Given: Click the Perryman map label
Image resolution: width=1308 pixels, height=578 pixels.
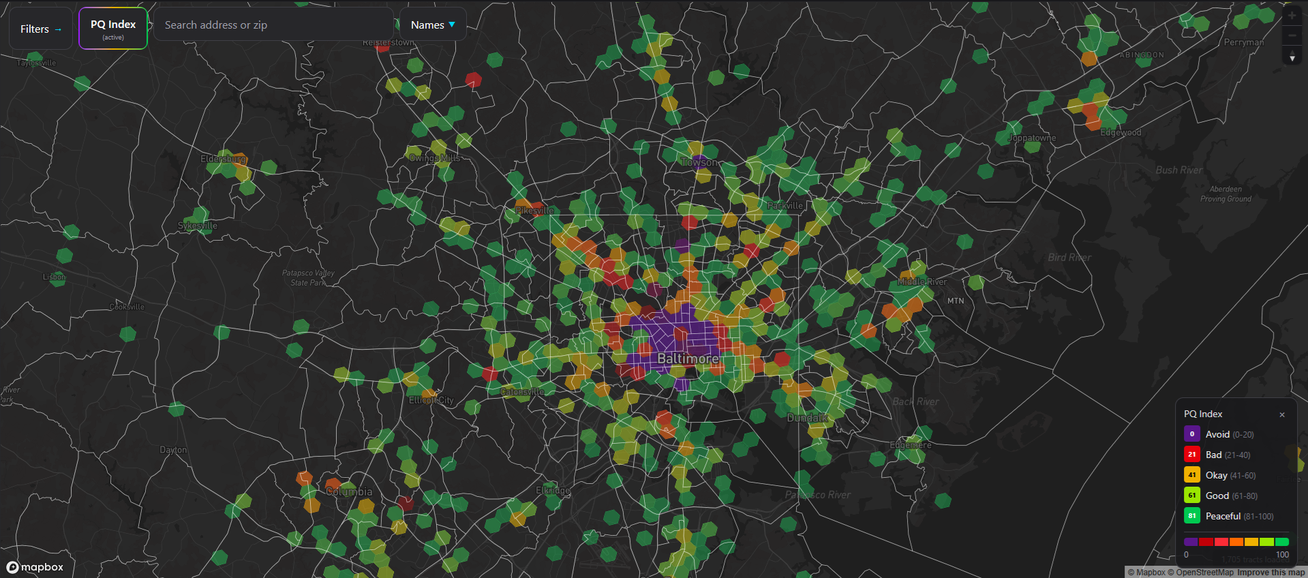Looking at the screenshot, I should point(1244,42).
